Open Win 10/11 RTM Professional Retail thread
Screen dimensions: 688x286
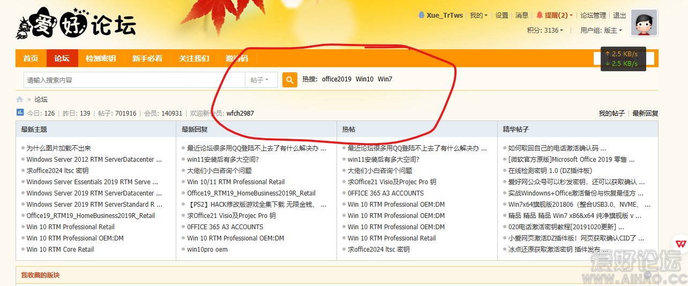coord(236,182)
